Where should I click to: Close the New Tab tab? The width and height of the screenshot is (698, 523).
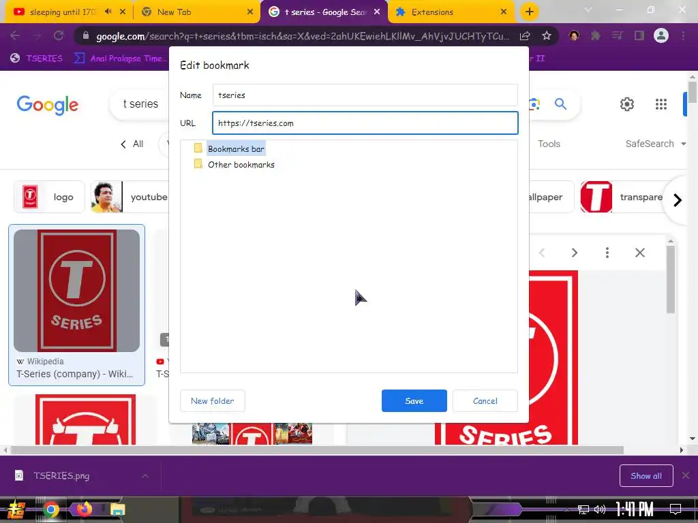coord(250,12)
